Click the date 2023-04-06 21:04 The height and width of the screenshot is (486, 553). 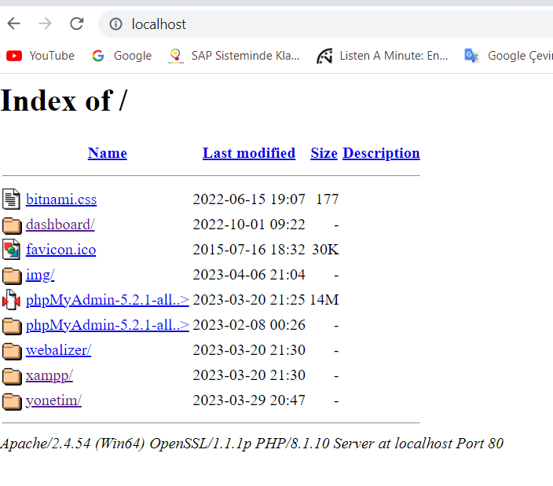249,275
